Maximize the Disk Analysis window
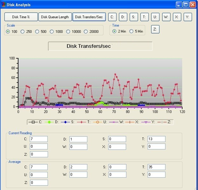Screen dimensions: 198x190 (x=186, y=5)
